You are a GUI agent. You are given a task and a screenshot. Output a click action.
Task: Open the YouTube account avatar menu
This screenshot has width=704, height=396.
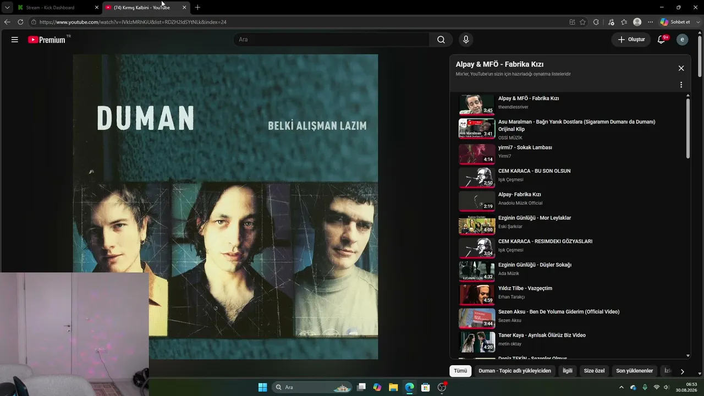coord(682,40)
